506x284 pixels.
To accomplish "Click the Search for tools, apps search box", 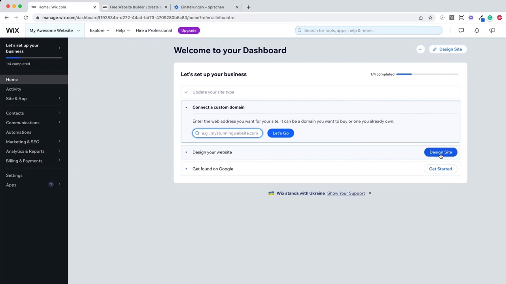I will [368, 30].
